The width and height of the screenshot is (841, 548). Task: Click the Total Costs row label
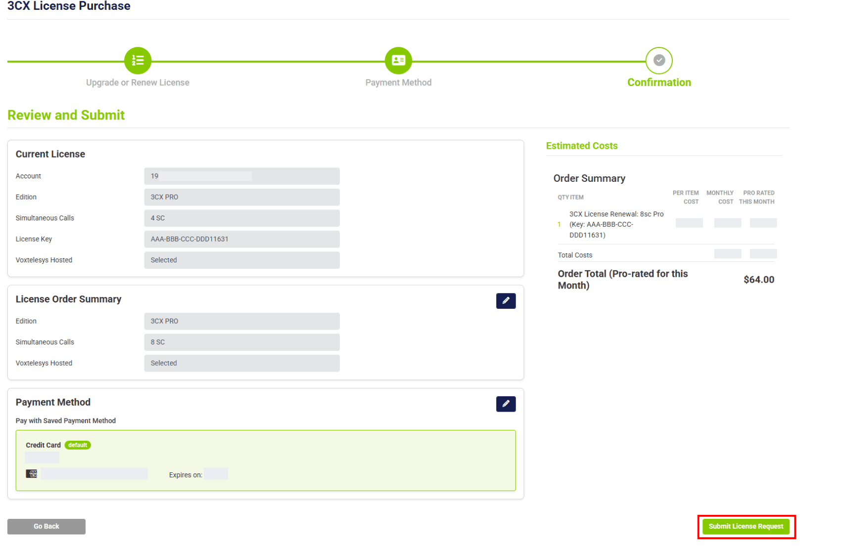point(575,255)
